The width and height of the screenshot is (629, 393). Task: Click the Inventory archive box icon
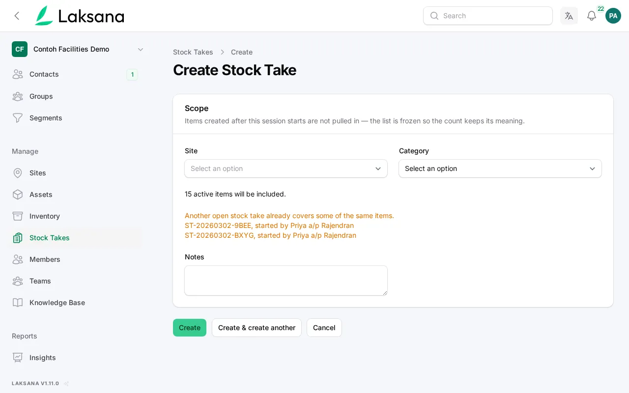point(18,216)
